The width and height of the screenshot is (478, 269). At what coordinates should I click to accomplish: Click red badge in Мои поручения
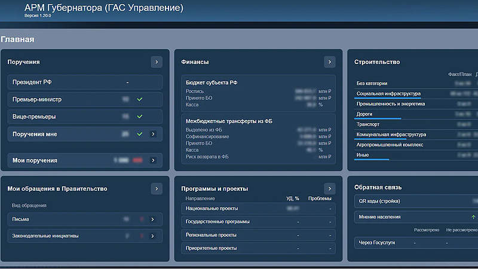click(138, 160)
